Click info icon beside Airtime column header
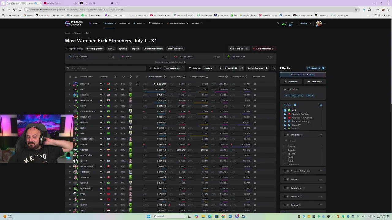 point(226,77)
